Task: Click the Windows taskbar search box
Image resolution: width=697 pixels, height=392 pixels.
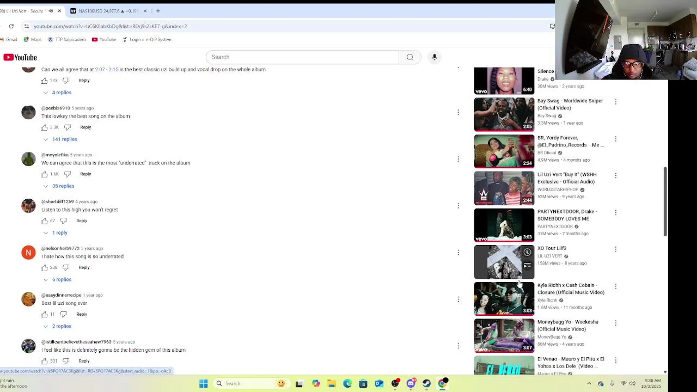Action: click(x=250, y=383)
